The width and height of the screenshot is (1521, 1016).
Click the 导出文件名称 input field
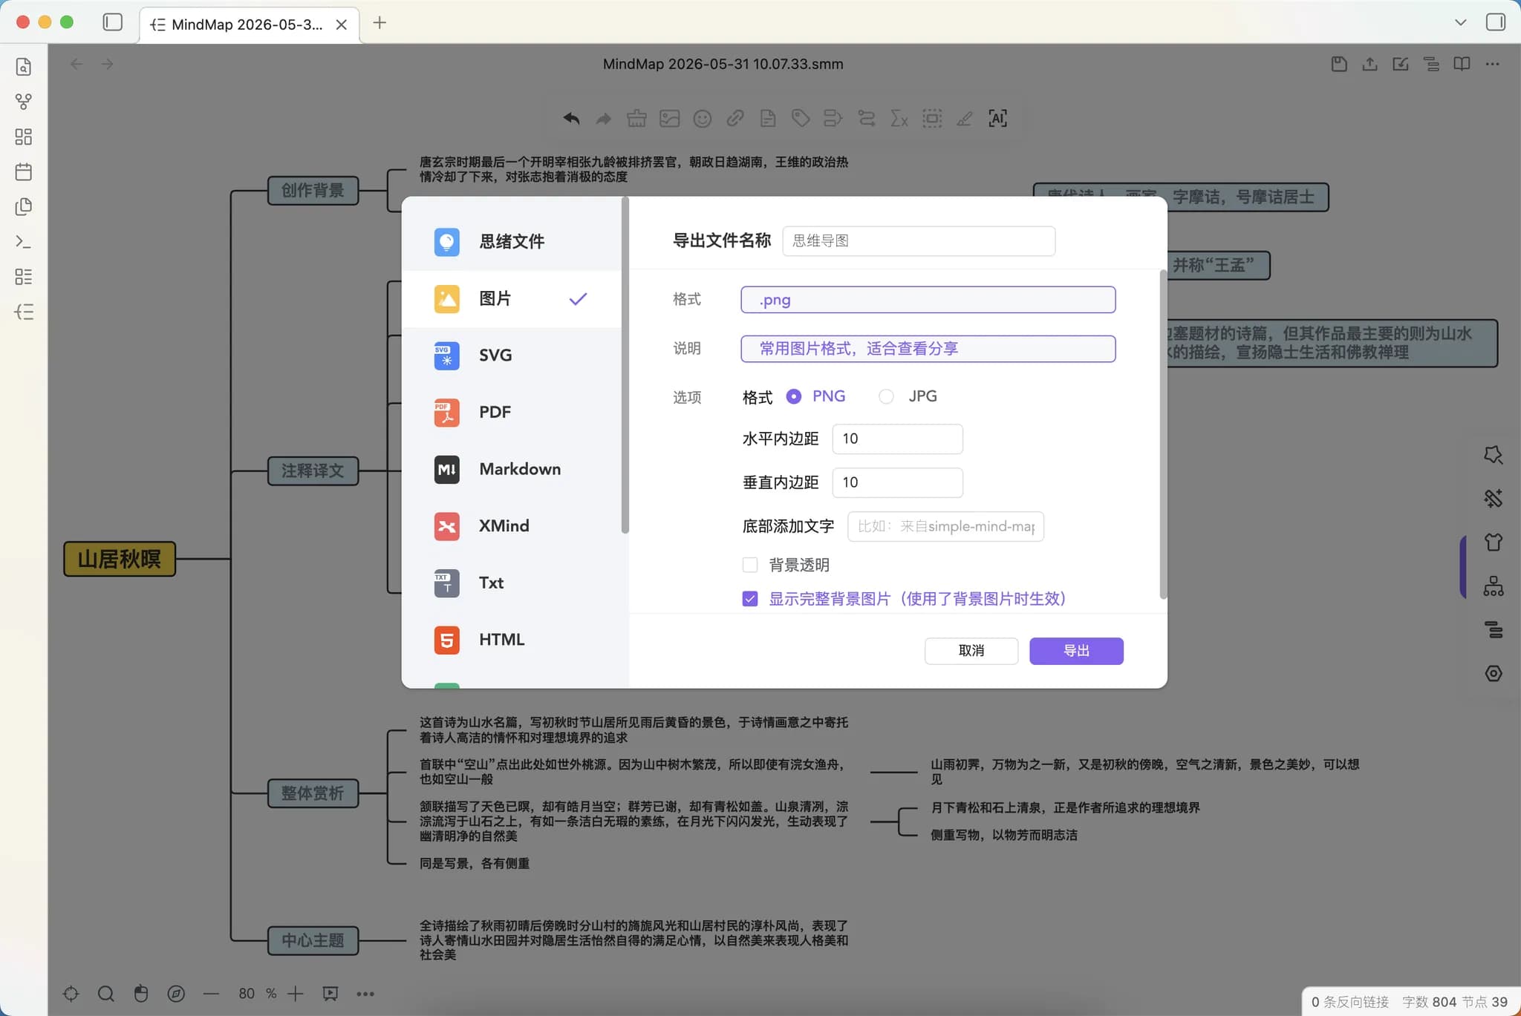pyautogui.click(x=919, y=241)
